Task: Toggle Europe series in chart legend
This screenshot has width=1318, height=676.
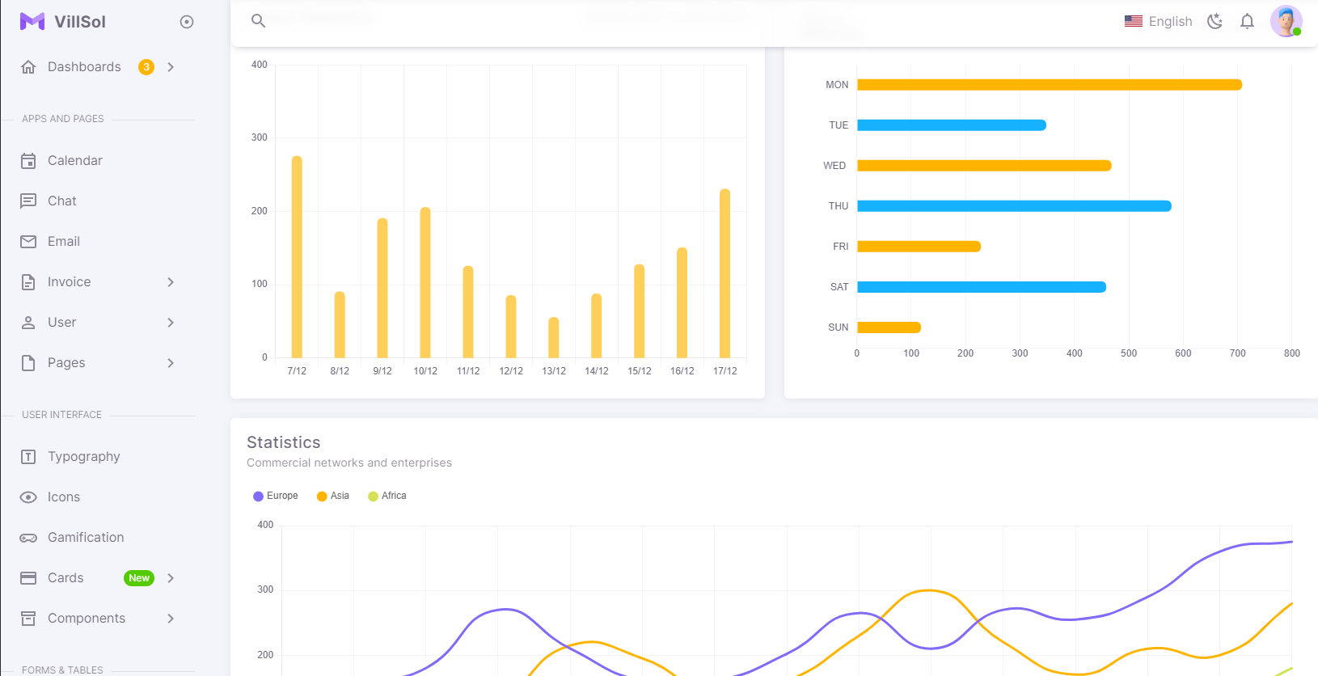Action: [x=276, y=496]
